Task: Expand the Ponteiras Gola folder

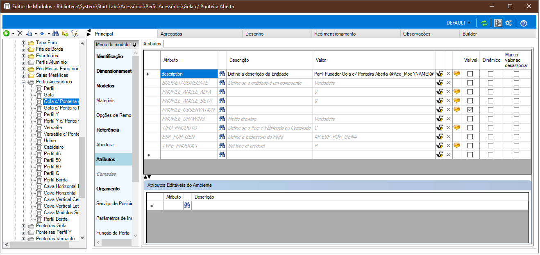Action: point(24,226)
